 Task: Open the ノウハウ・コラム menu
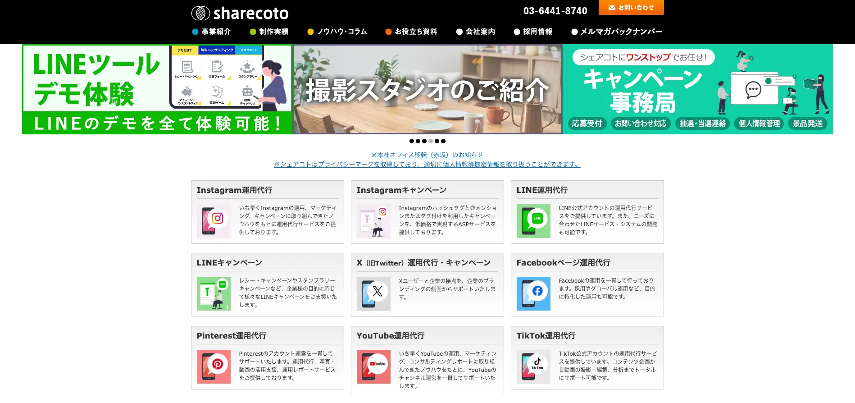point(337,32)
